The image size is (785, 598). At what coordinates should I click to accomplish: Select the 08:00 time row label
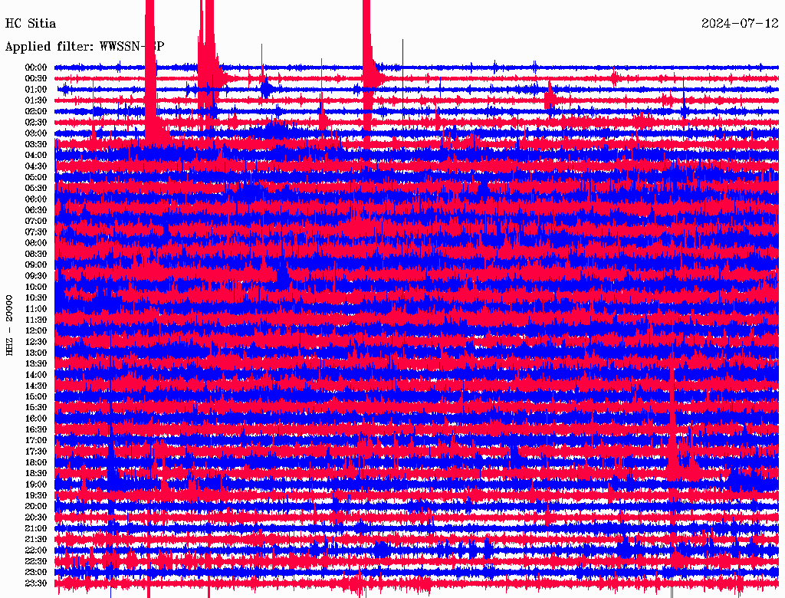(36, 243)
